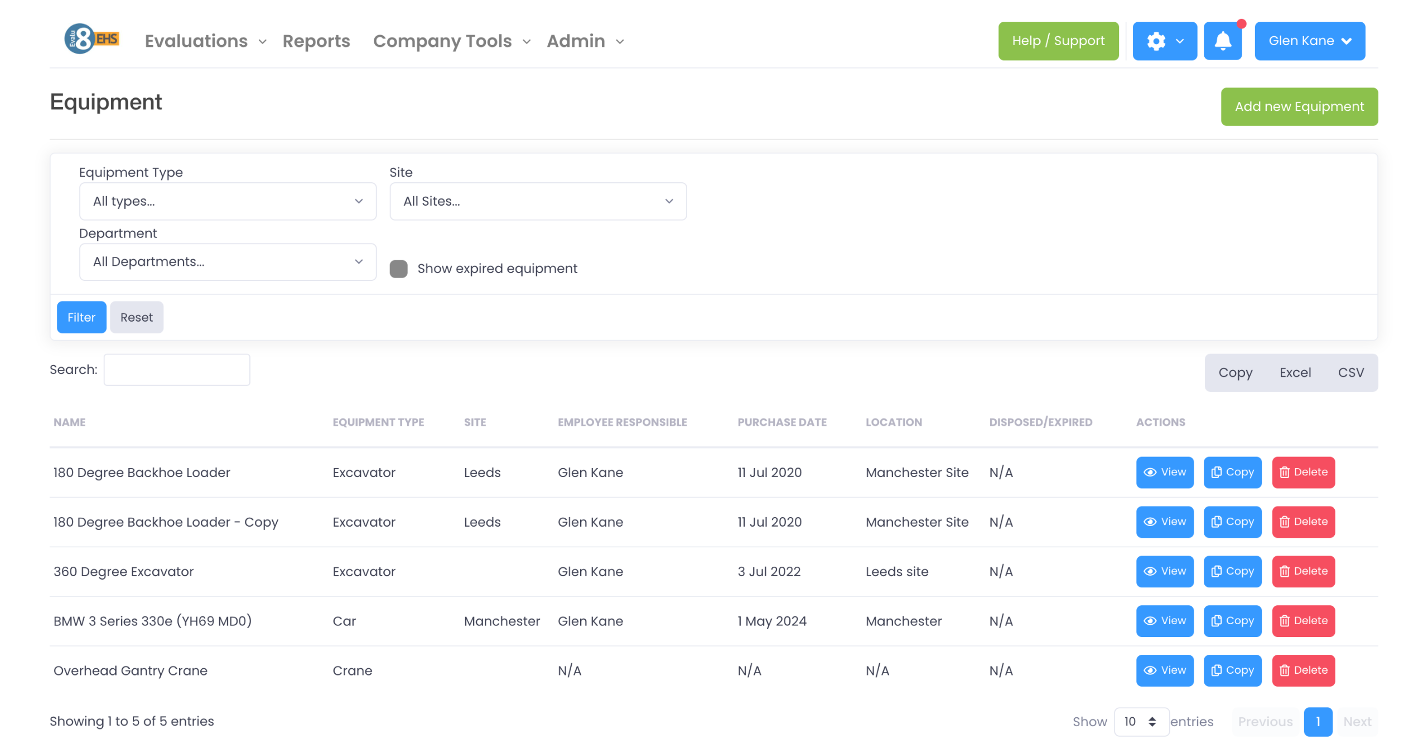Export table using the Excel button
The height and width of the screenshot is (749, 1428).
coord(1294,372)
